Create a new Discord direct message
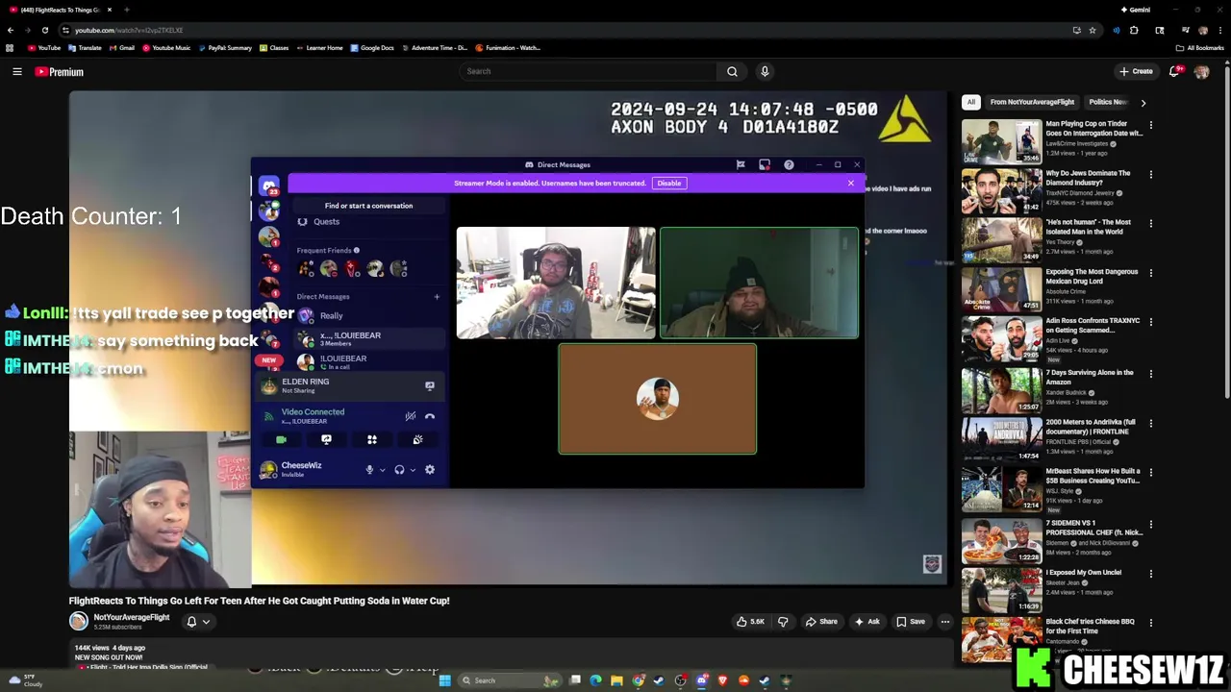 [x=437, y=297]
